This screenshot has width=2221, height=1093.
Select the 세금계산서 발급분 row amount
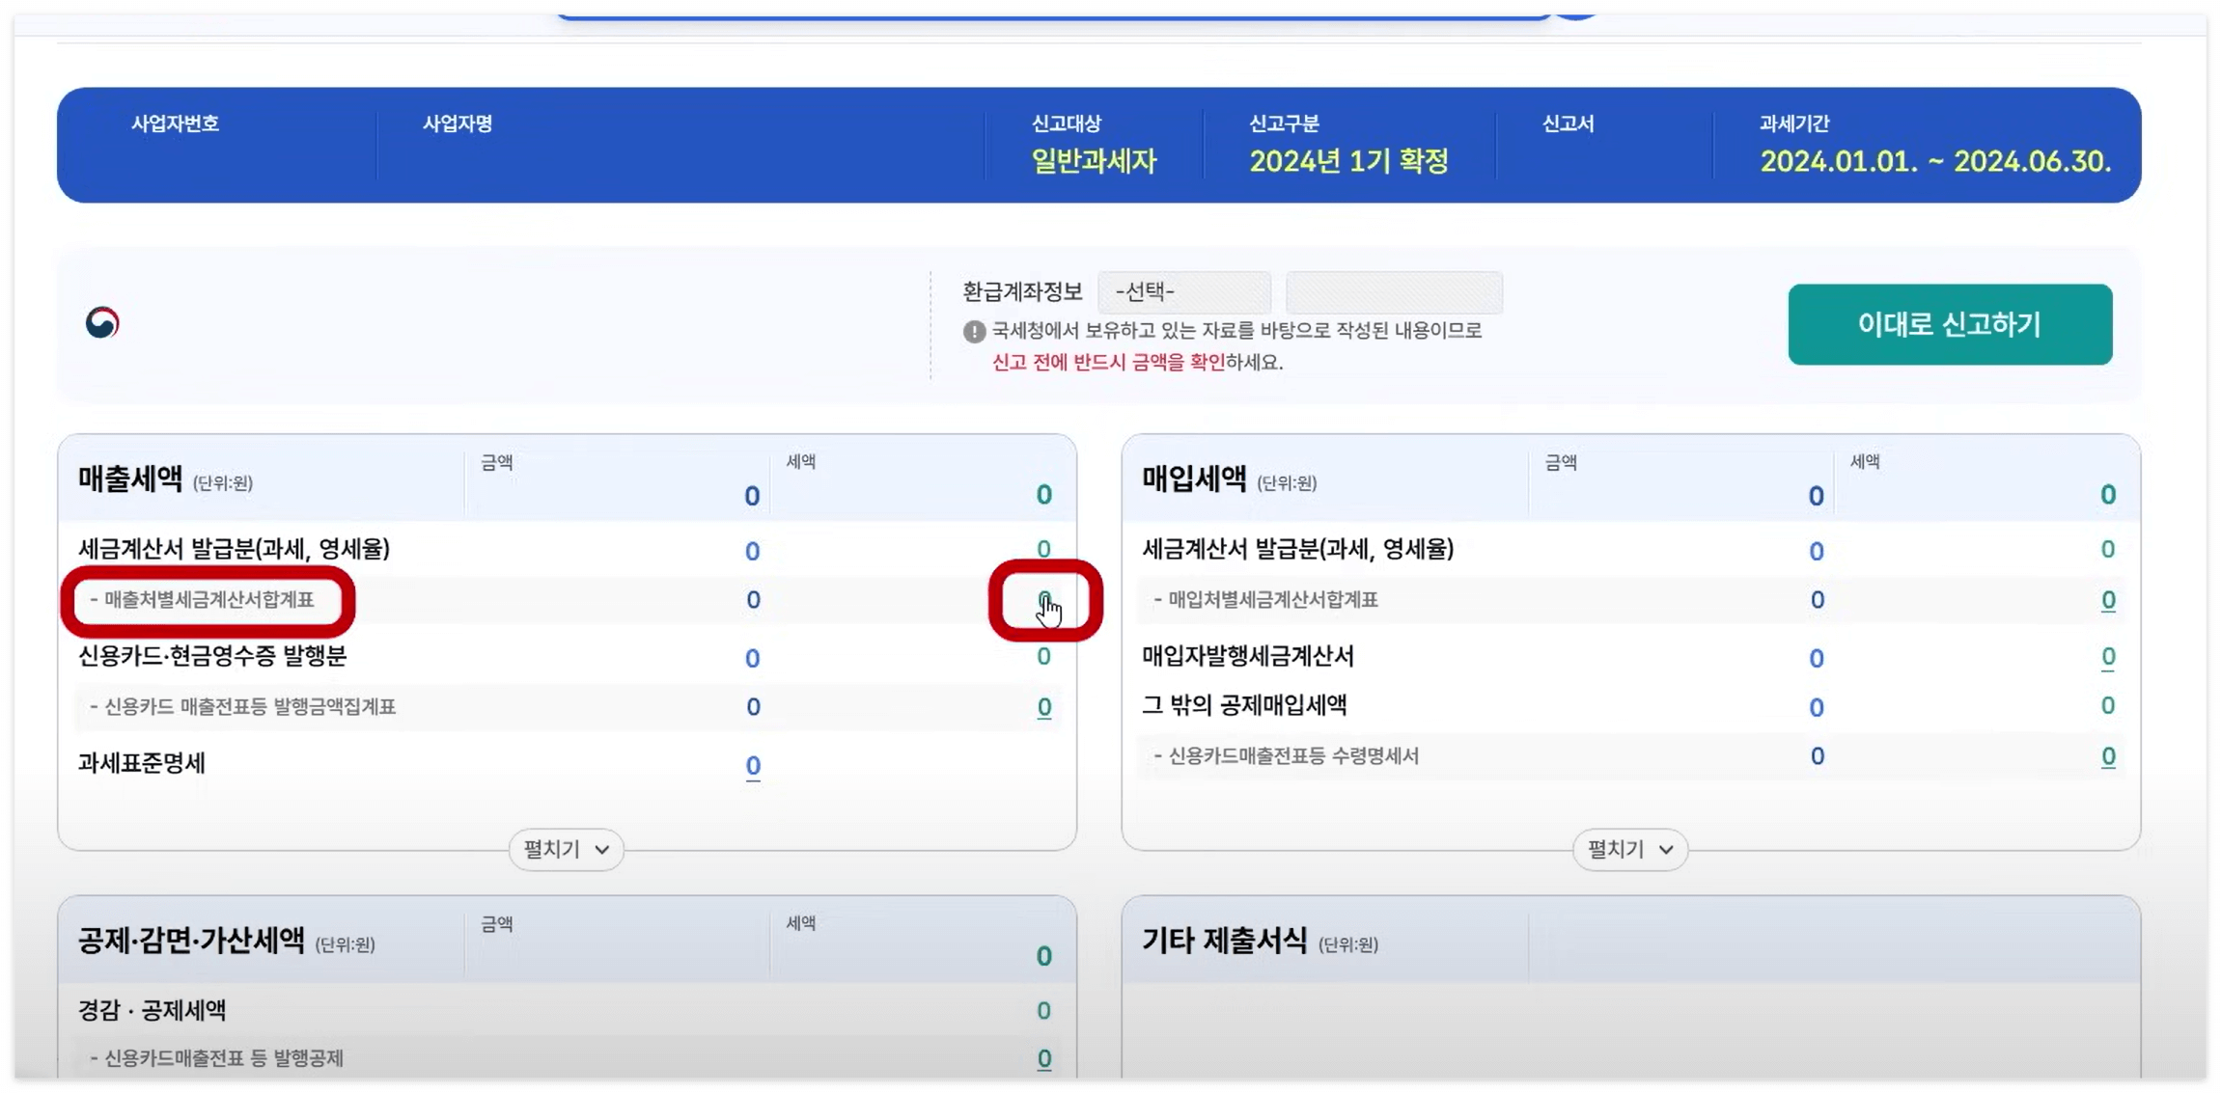tap(750, 550)
